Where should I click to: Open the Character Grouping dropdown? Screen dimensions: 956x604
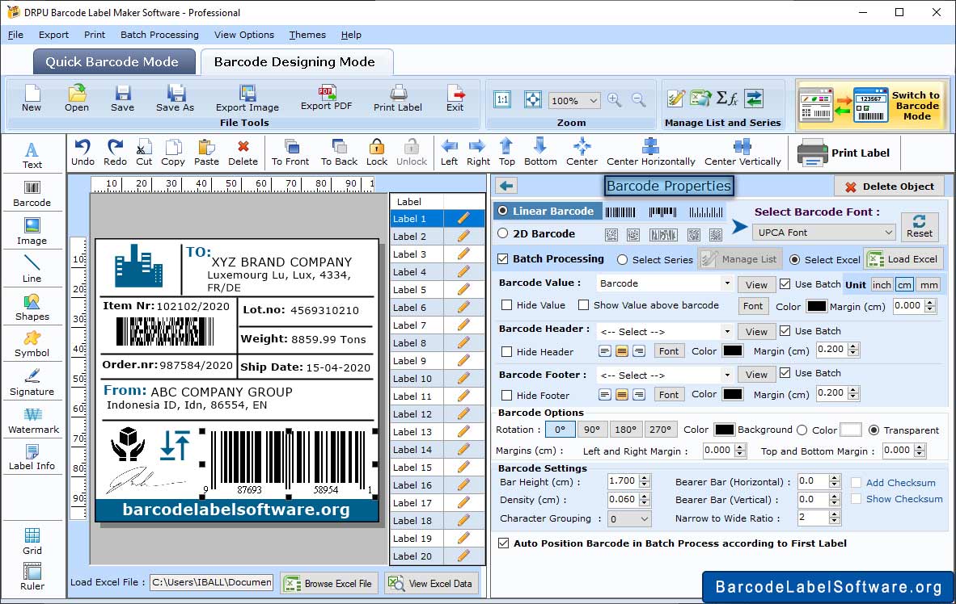628,518
